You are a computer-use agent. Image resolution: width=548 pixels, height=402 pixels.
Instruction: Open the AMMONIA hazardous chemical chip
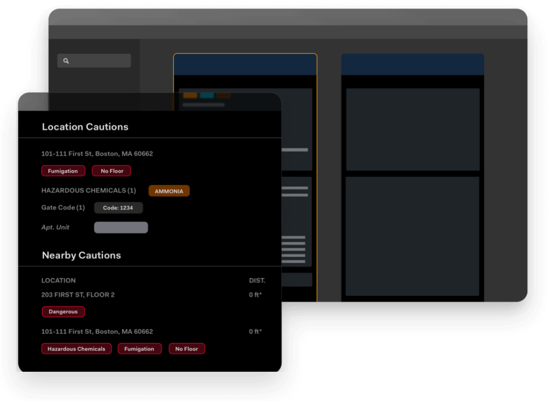coord(169,191)
